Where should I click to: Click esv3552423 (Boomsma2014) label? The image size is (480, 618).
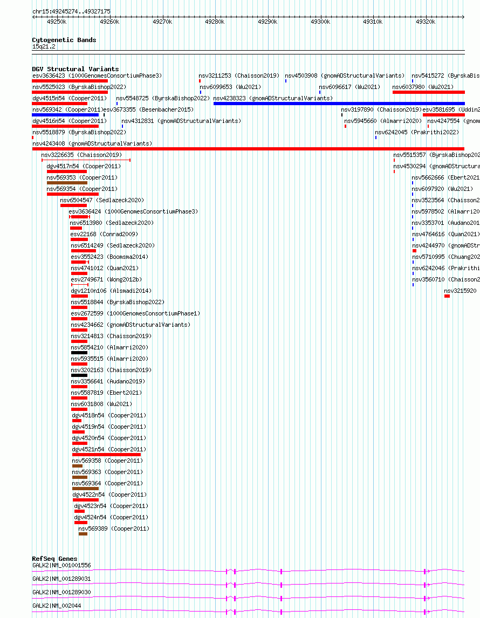tap(109, 257)
